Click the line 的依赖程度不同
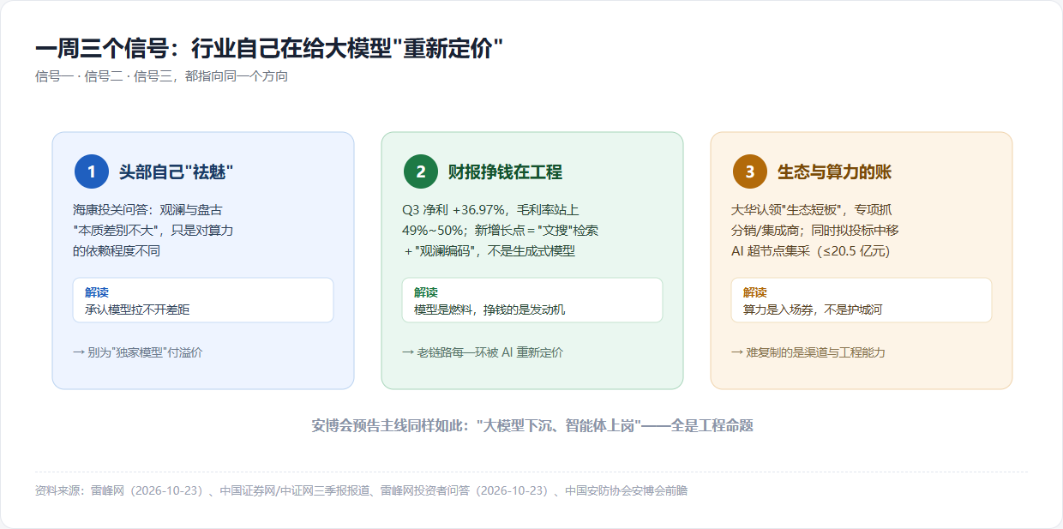1063x529 pixels. 117,251
